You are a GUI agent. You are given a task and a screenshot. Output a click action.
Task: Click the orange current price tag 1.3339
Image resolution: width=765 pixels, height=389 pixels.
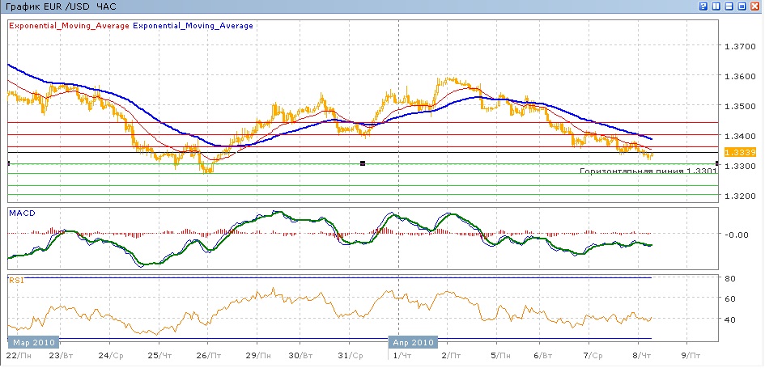740,152
